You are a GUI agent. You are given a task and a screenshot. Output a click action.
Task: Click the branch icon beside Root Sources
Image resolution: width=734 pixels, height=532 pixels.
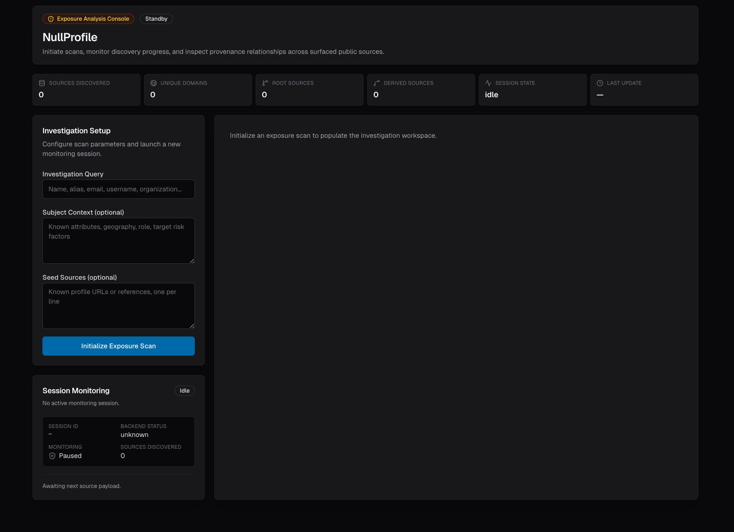[x=265, y=83]
